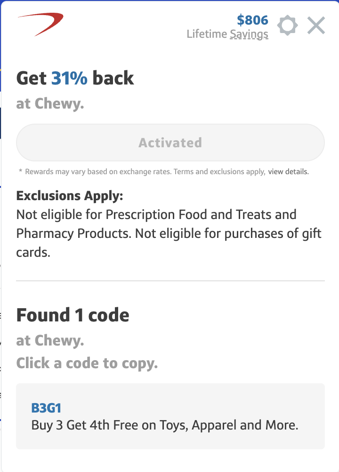Click the "Click a code to copy." text
This screenshot has height=472, width=339.
(87, 363)
